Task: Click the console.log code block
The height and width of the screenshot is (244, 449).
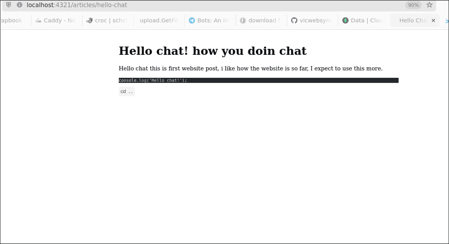Action: coord(258,80)
